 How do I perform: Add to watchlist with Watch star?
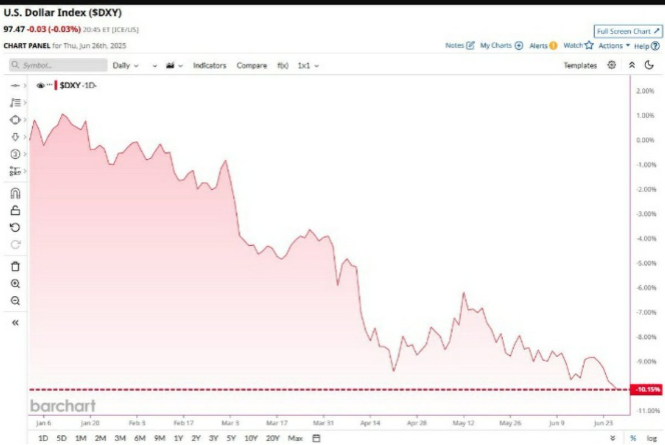point(579,45)
